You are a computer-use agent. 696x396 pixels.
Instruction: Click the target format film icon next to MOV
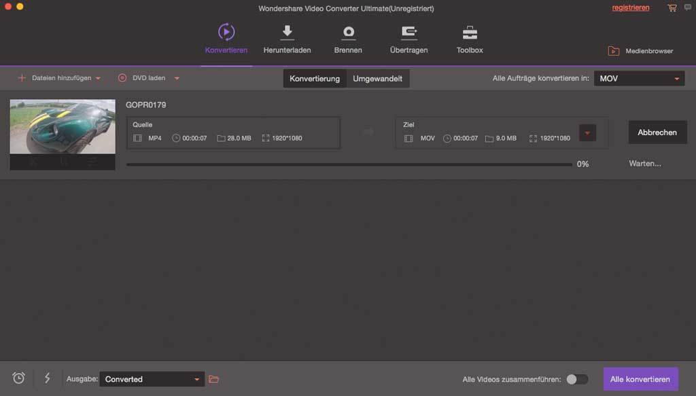coord(408,139)
